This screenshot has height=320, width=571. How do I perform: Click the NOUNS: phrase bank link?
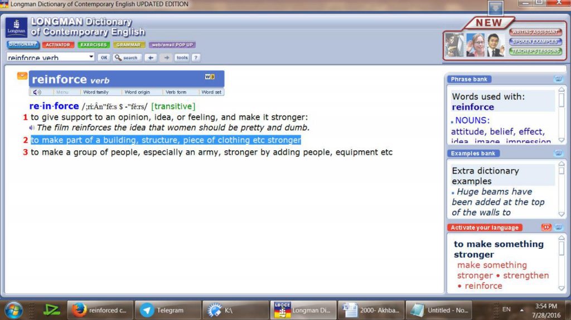click(x=472, y=120)
